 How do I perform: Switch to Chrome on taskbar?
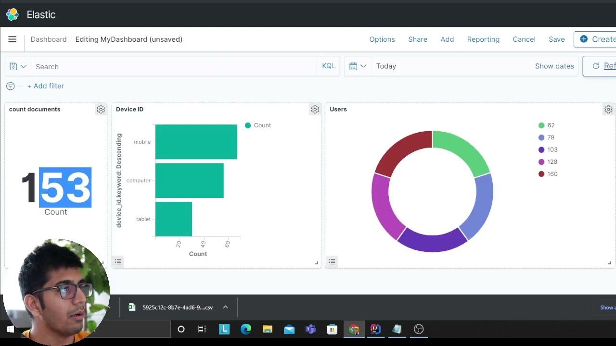[354, 329]
